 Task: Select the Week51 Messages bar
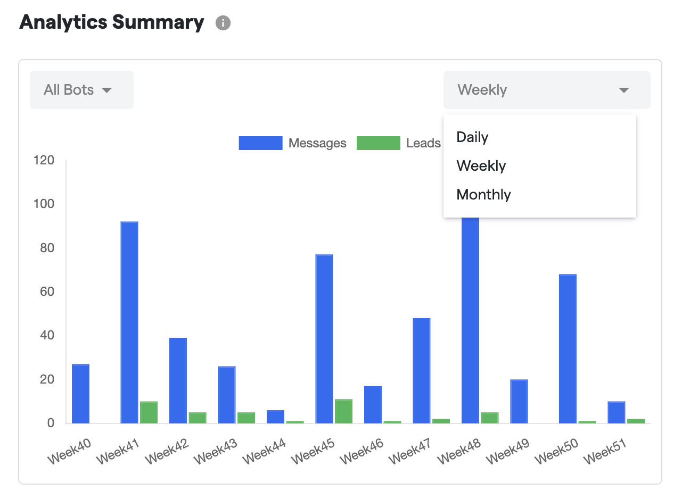click(x=617, y=412)
